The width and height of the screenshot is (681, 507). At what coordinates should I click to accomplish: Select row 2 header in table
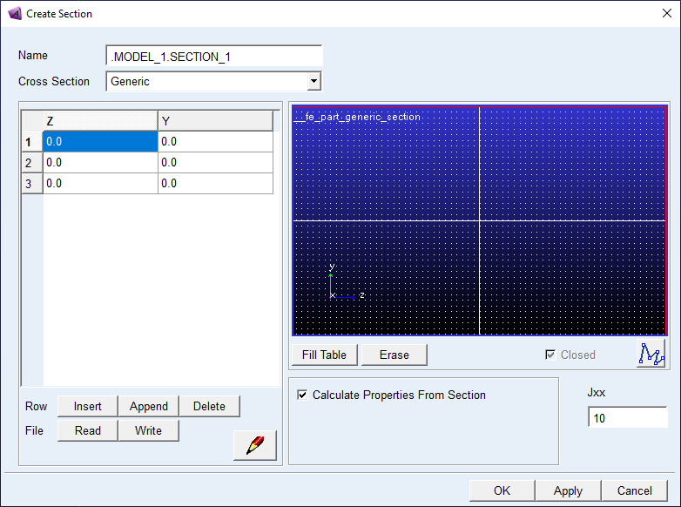click(x=31, y=163)
